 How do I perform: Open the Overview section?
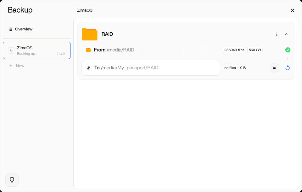pos(20,29)
